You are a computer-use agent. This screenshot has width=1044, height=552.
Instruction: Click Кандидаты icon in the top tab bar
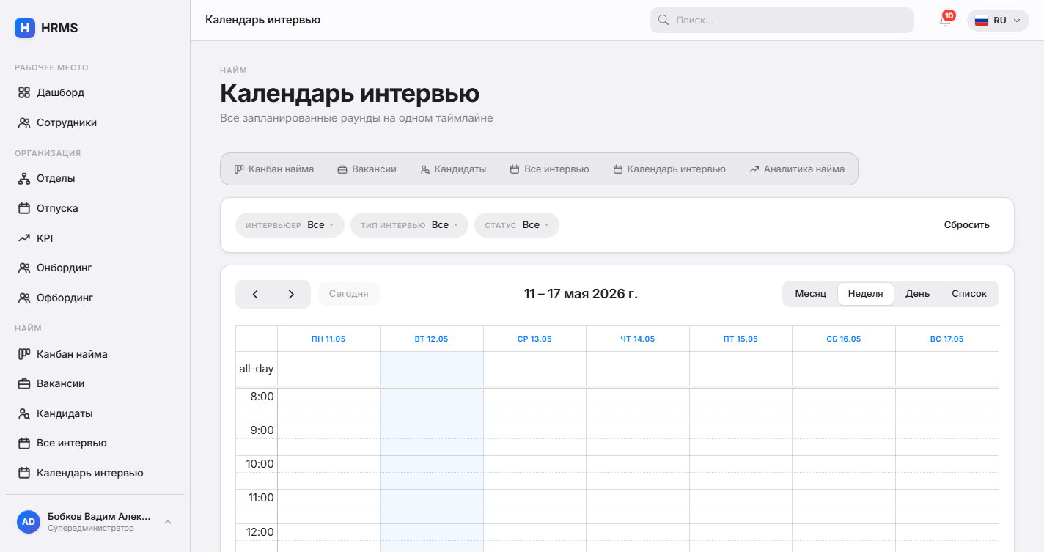pyautogui.click(x=425, y=169)
